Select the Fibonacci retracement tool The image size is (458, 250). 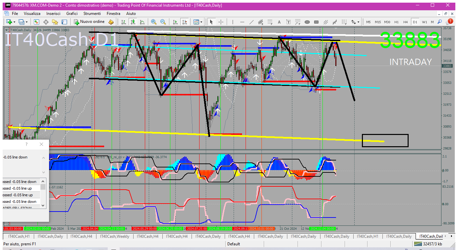(x=270, y=22)
